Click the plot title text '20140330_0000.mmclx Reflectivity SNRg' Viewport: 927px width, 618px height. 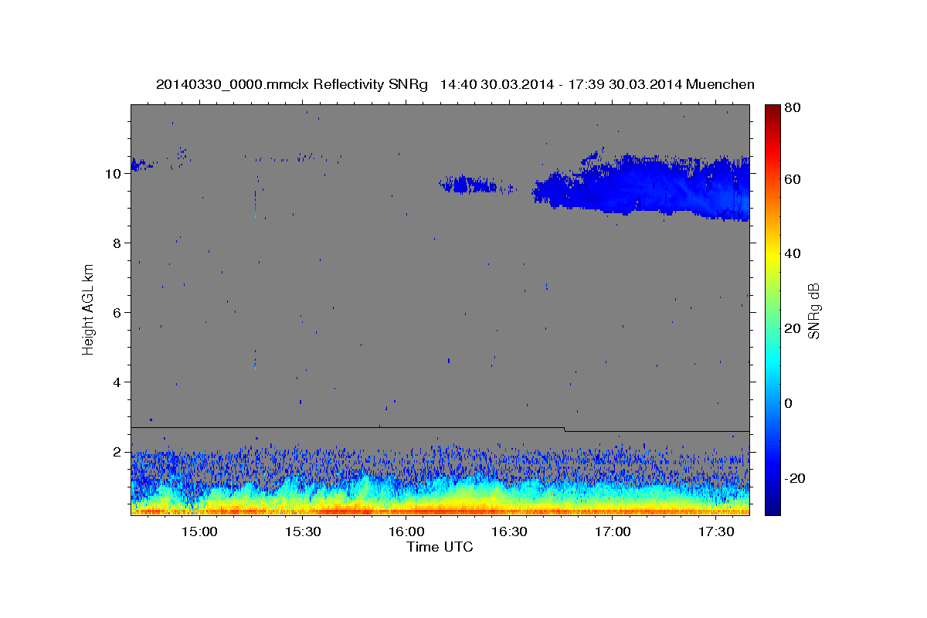pos(291,84)
